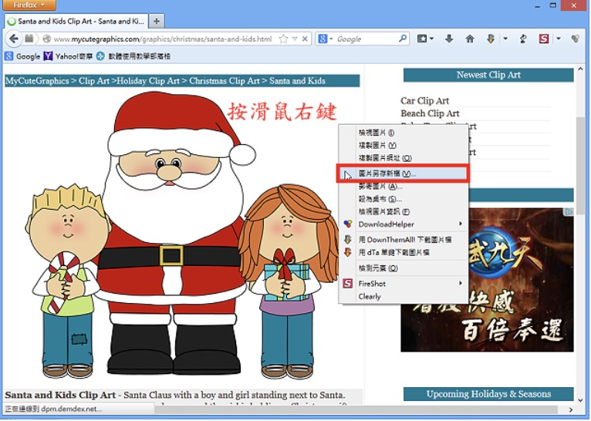The image size is (591, 421).
Task: Expand the FireShot submenu arrow in context menu
Action: tap(461, 283)
